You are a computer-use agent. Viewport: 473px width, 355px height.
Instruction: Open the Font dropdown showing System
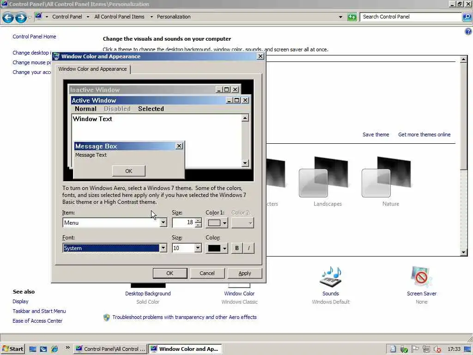coord(163,248)
